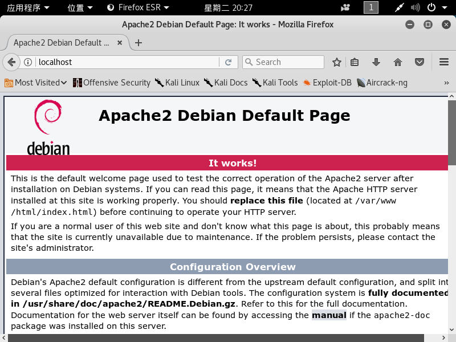Click the Back navigation arrow button
456x342 pixels.
tap(11, 62)
